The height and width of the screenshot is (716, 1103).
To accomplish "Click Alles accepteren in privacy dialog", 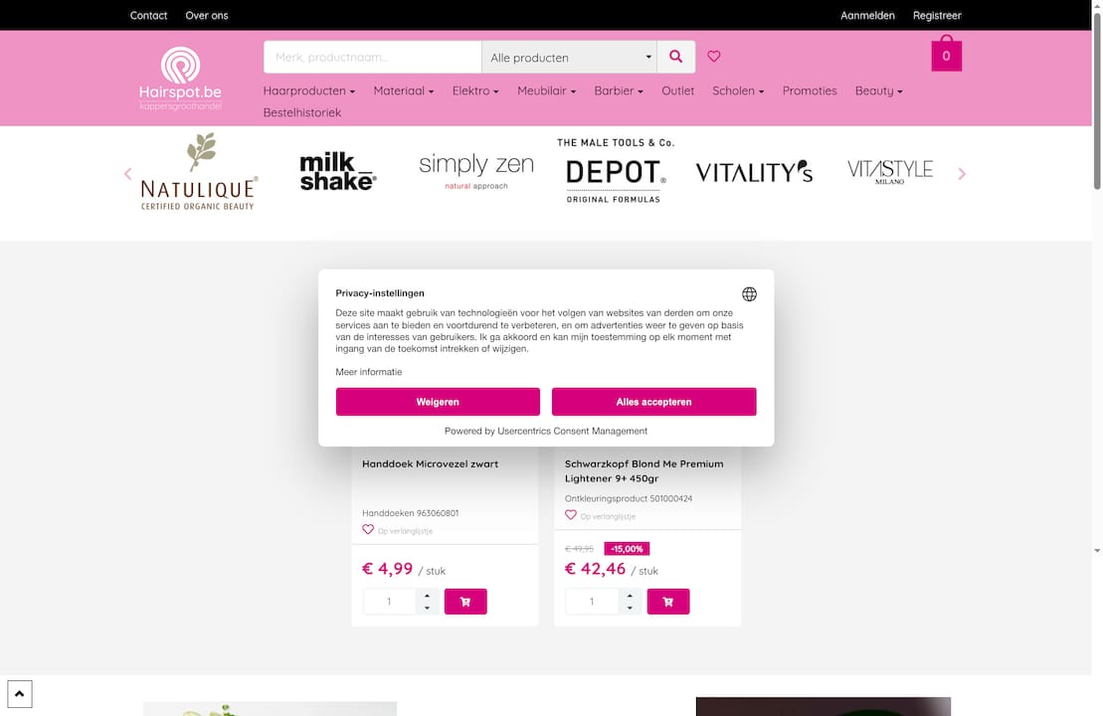I will [x=653, y=402].
